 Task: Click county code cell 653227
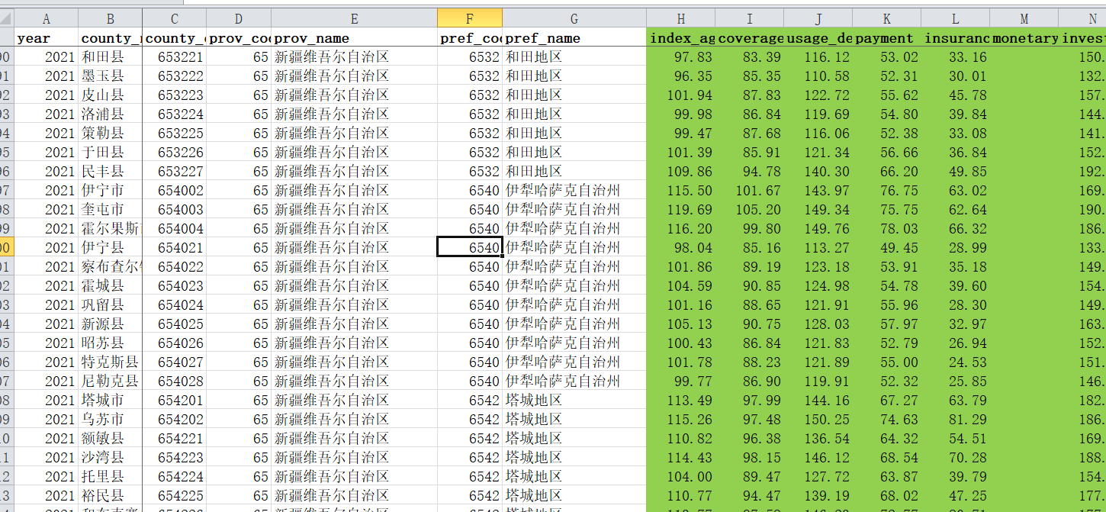[x=175, y=171]
